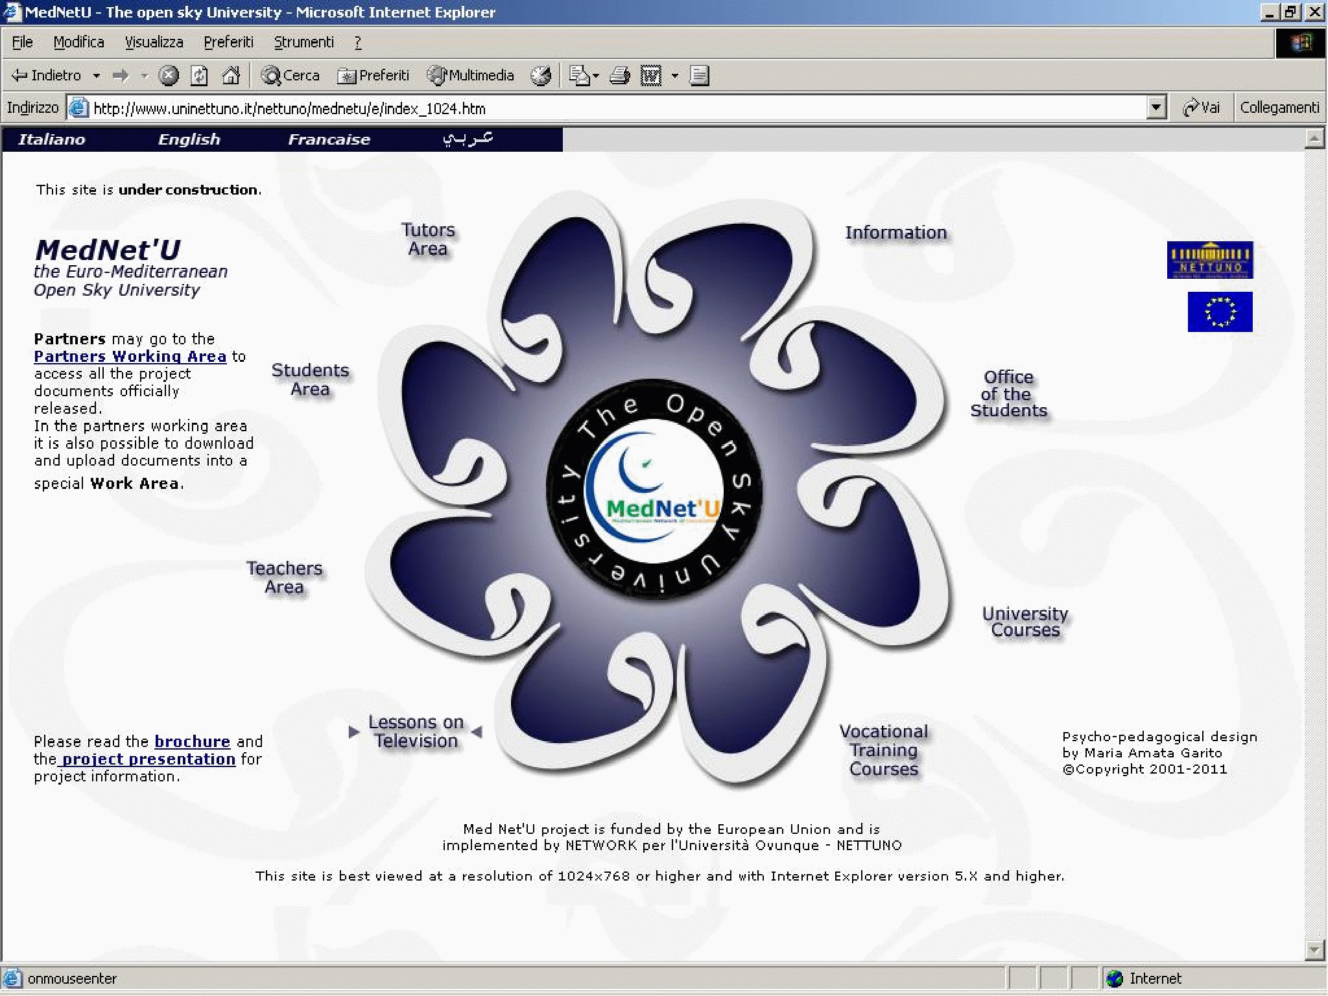Click the 'MedNet'U' heading text
The height and width of the screenshot is (996, 1328).
[108, 250]
